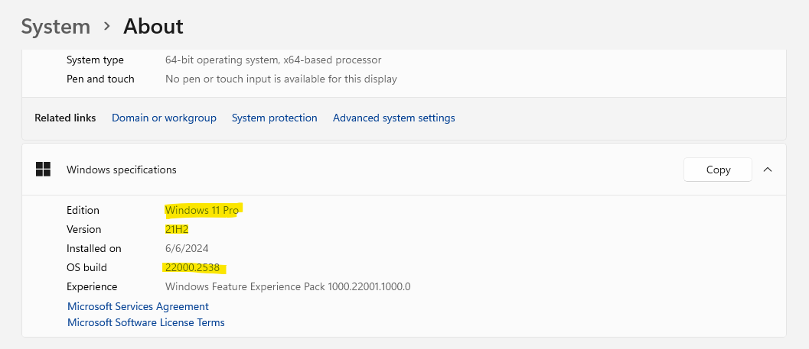Go back to System in breadcrumb
Viewport: 809px width, 349px height.
(56, 26)
